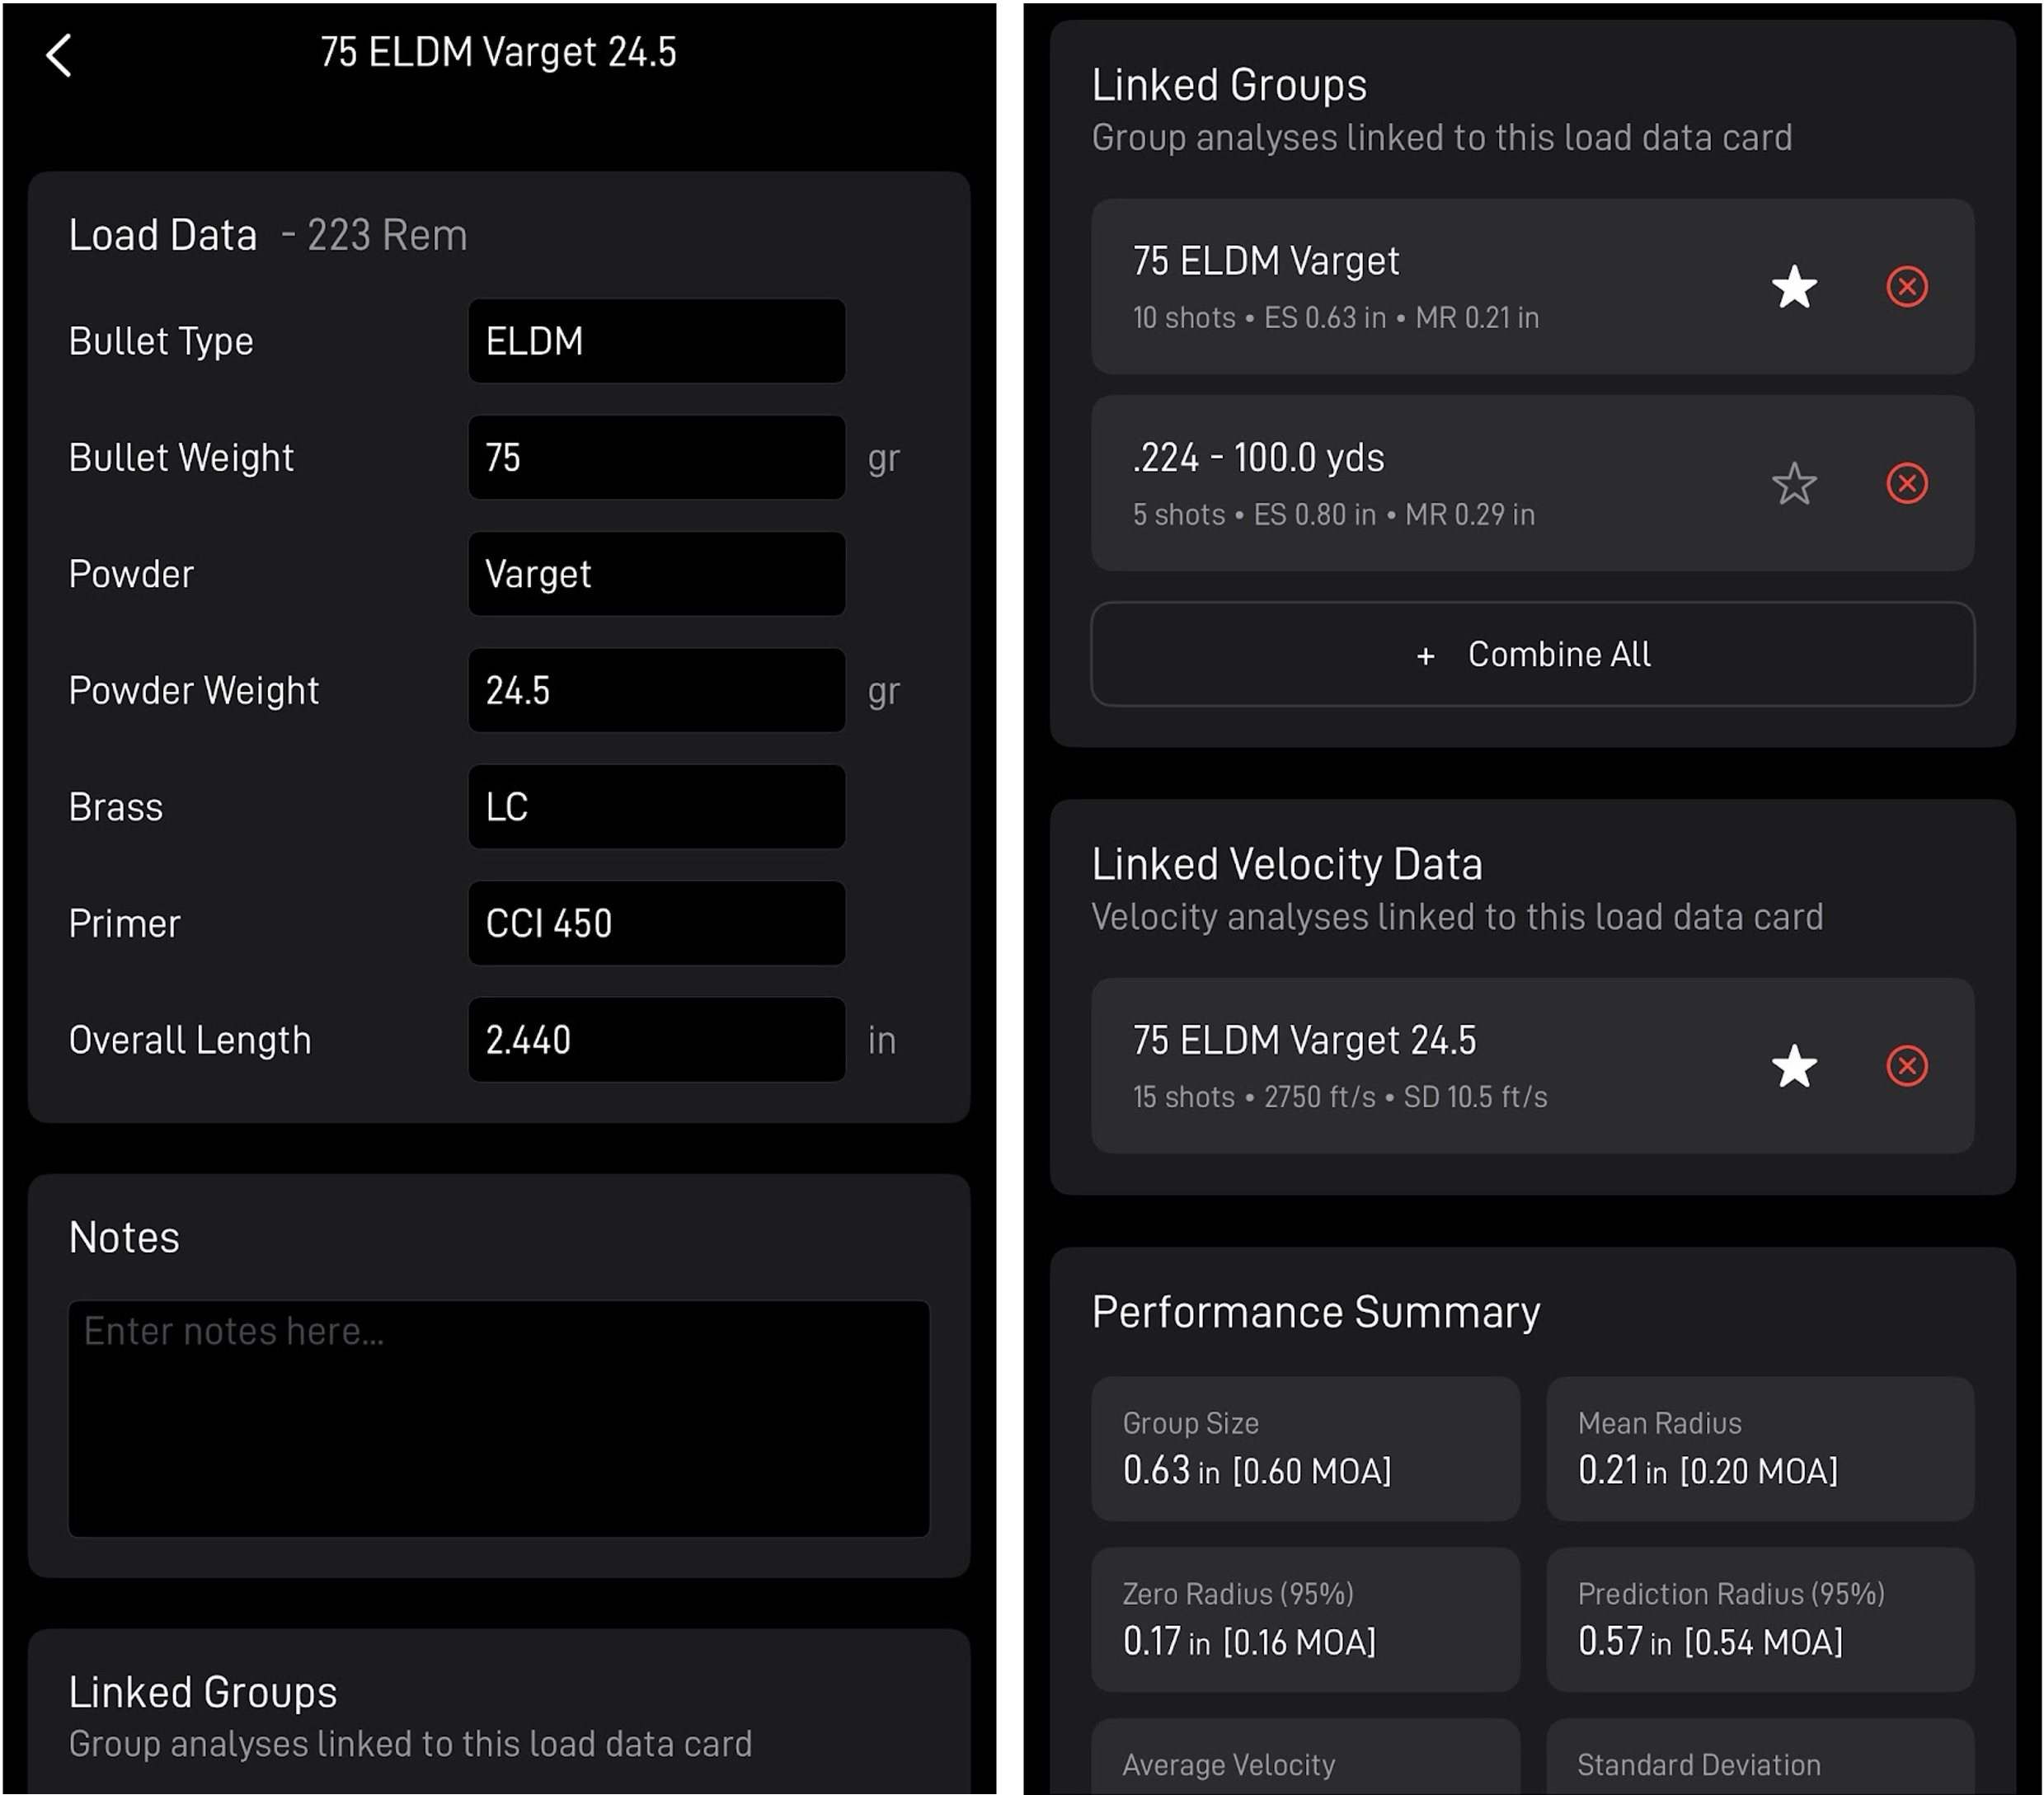Toggle favorite on the velocity analysis card
This screenshot has height=1795, width=2044.
pyautogui.click(x=1794, y=1066)
